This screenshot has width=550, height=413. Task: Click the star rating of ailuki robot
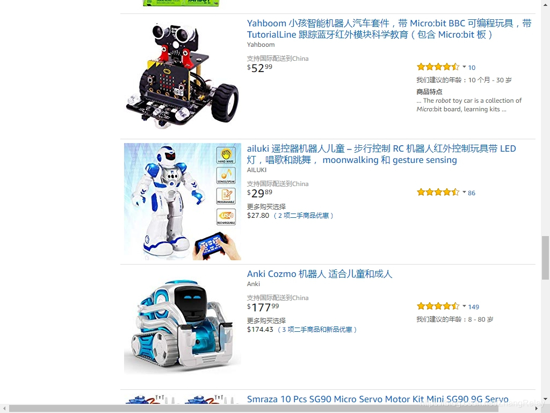(438, 193)
